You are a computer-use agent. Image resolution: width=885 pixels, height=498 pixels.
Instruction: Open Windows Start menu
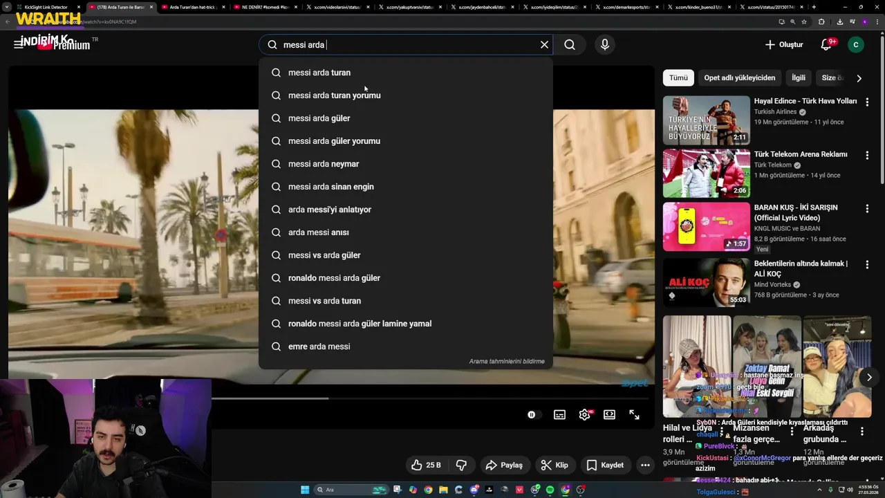[x=305, y=490]
